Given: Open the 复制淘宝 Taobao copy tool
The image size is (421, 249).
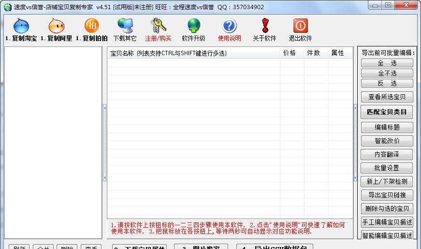Looking at the screenshot, I should 21,30.
